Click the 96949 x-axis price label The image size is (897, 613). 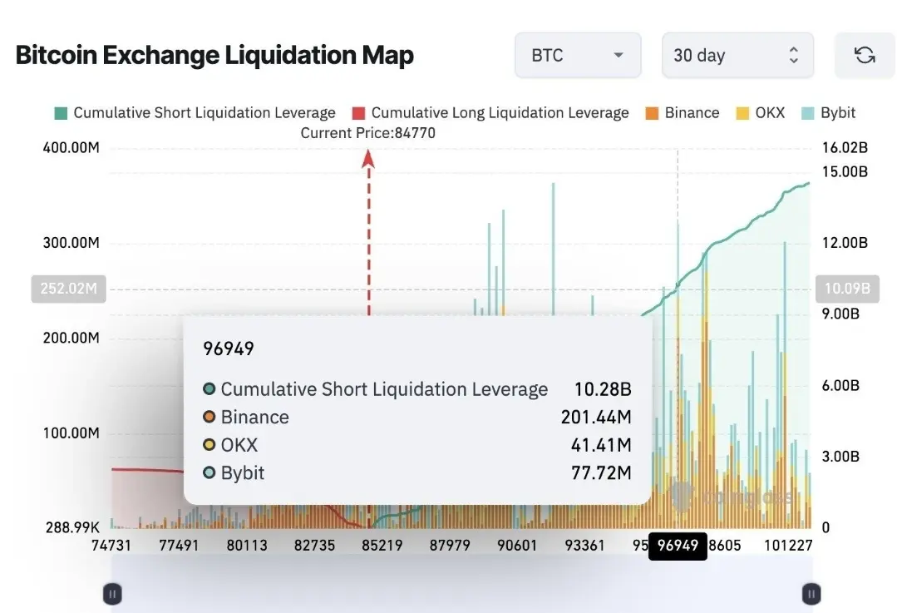pyautogui.click(x=678, y=546)
